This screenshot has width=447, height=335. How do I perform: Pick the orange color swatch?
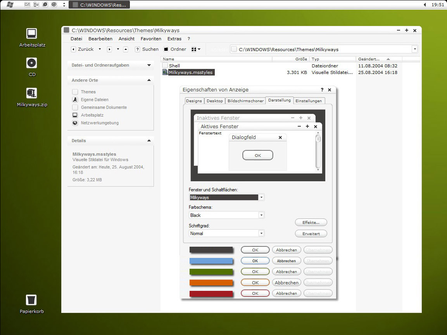(211, 282)
